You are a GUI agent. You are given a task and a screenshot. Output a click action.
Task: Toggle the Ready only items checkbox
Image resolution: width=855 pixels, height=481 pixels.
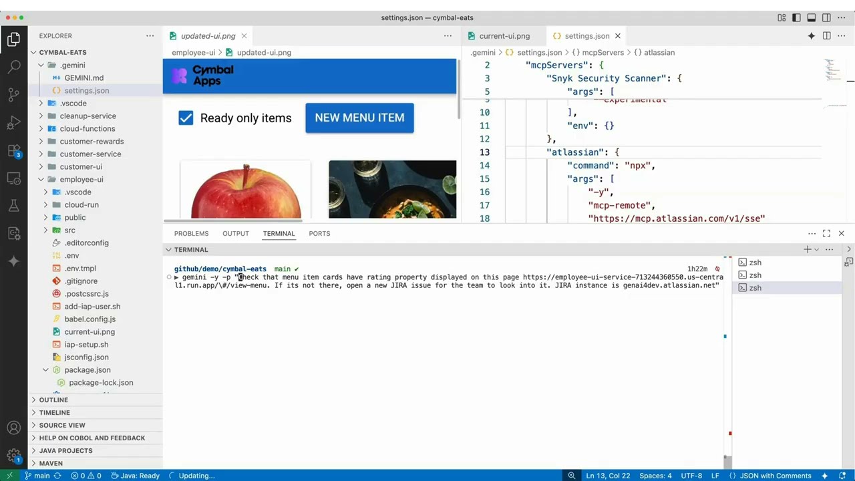[x=186, y=118]
